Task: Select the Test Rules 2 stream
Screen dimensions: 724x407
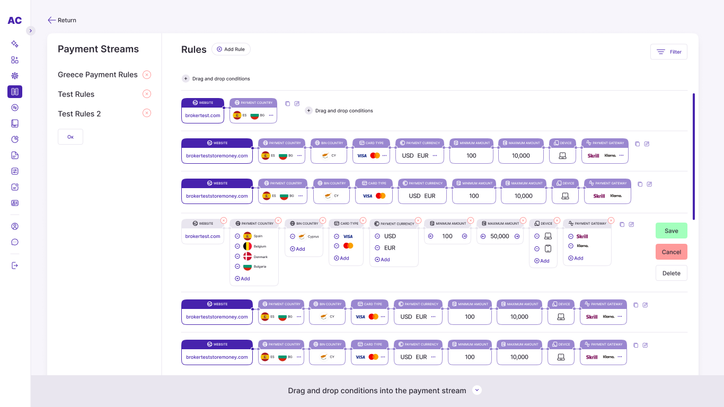Action: click(x=79, y=114)
